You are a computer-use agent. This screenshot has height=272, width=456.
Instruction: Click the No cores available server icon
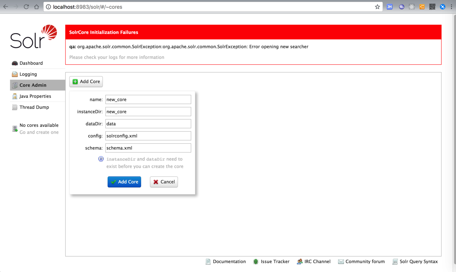point(15,129)
